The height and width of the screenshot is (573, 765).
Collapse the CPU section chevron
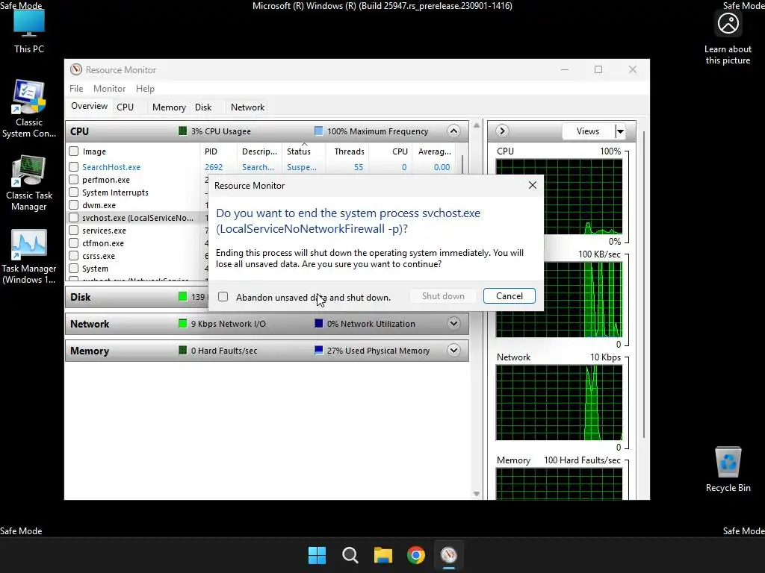453,131
